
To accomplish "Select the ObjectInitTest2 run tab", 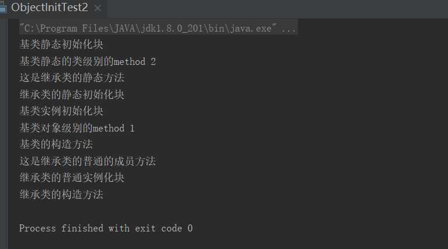I will 50,8.
